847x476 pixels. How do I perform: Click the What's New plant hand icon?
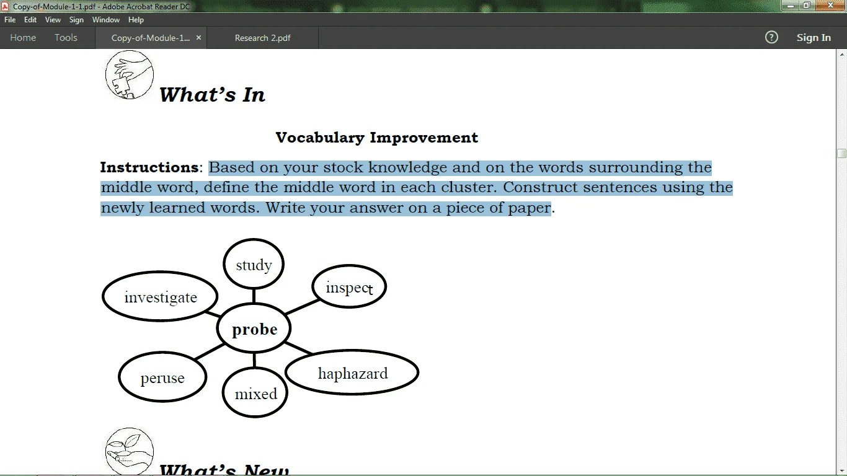[x=130, y=451]
